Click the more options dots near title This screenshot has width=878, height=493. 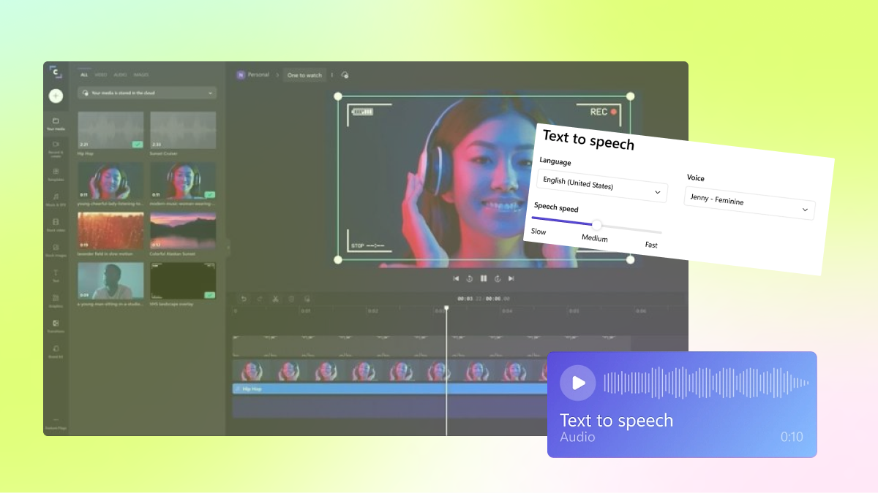(331, 75)
